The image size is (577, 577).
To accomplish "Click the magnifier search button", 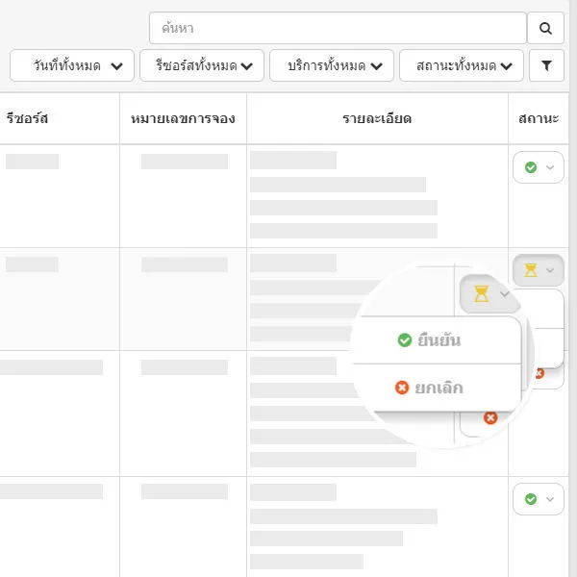I will [546, 28].
